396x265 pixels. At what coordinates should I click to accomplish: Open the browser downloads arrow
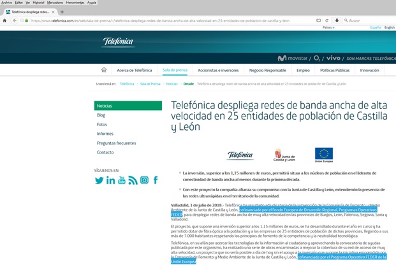point(337,20)
